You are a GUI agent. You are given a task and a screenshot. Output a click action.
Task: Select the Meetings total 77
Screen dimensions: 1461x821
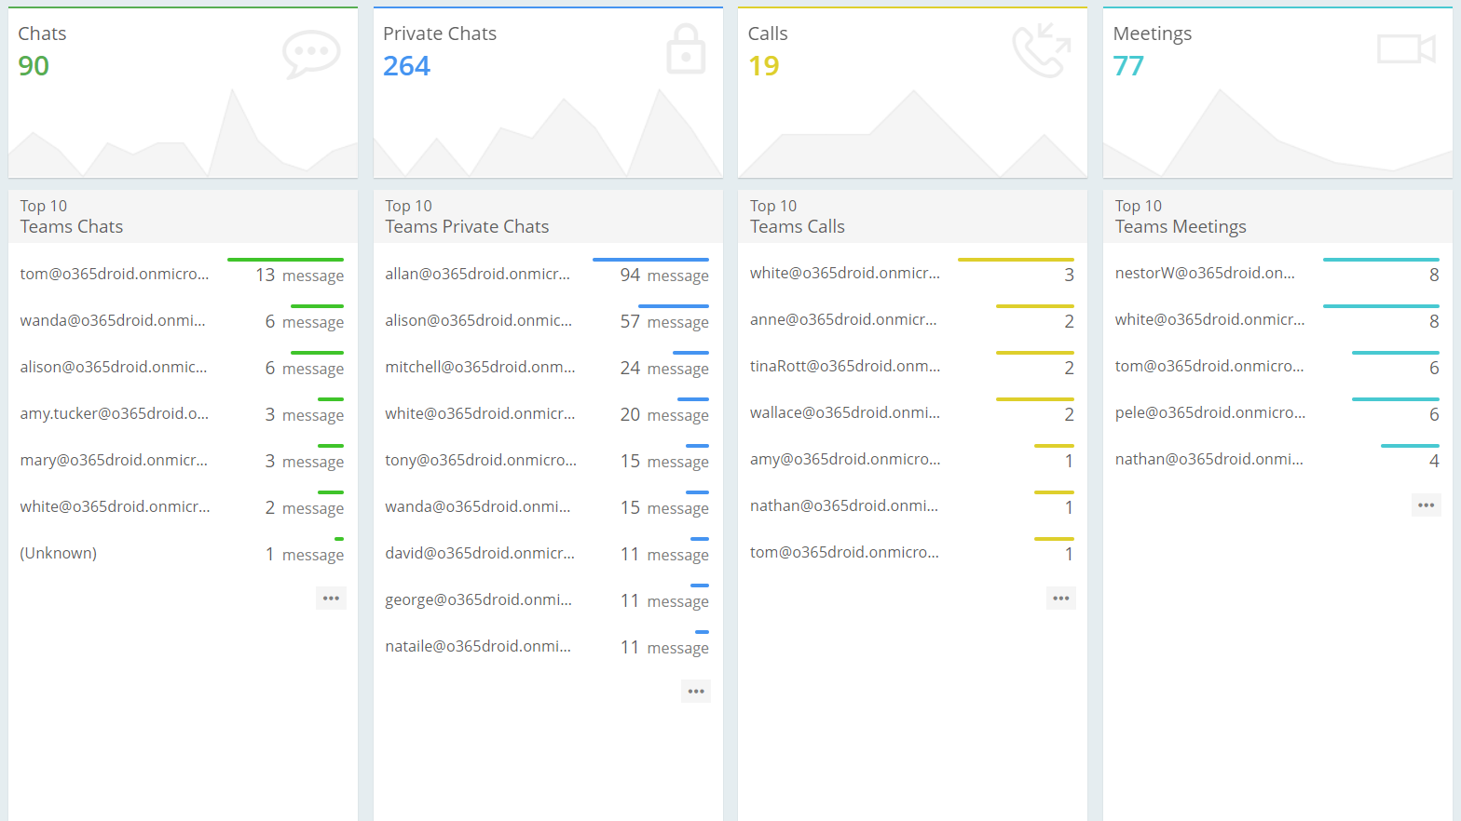click(1127, 66)
